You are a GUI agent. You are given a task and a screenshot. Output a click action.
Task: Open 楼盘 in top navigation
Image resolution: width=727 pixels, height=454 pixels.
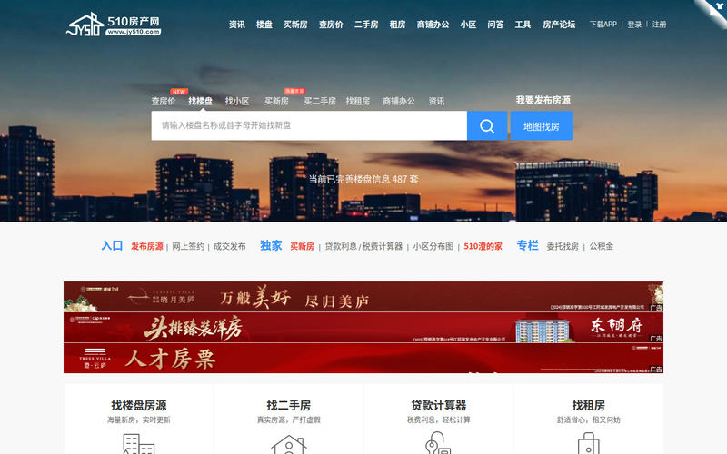point(264,25)
